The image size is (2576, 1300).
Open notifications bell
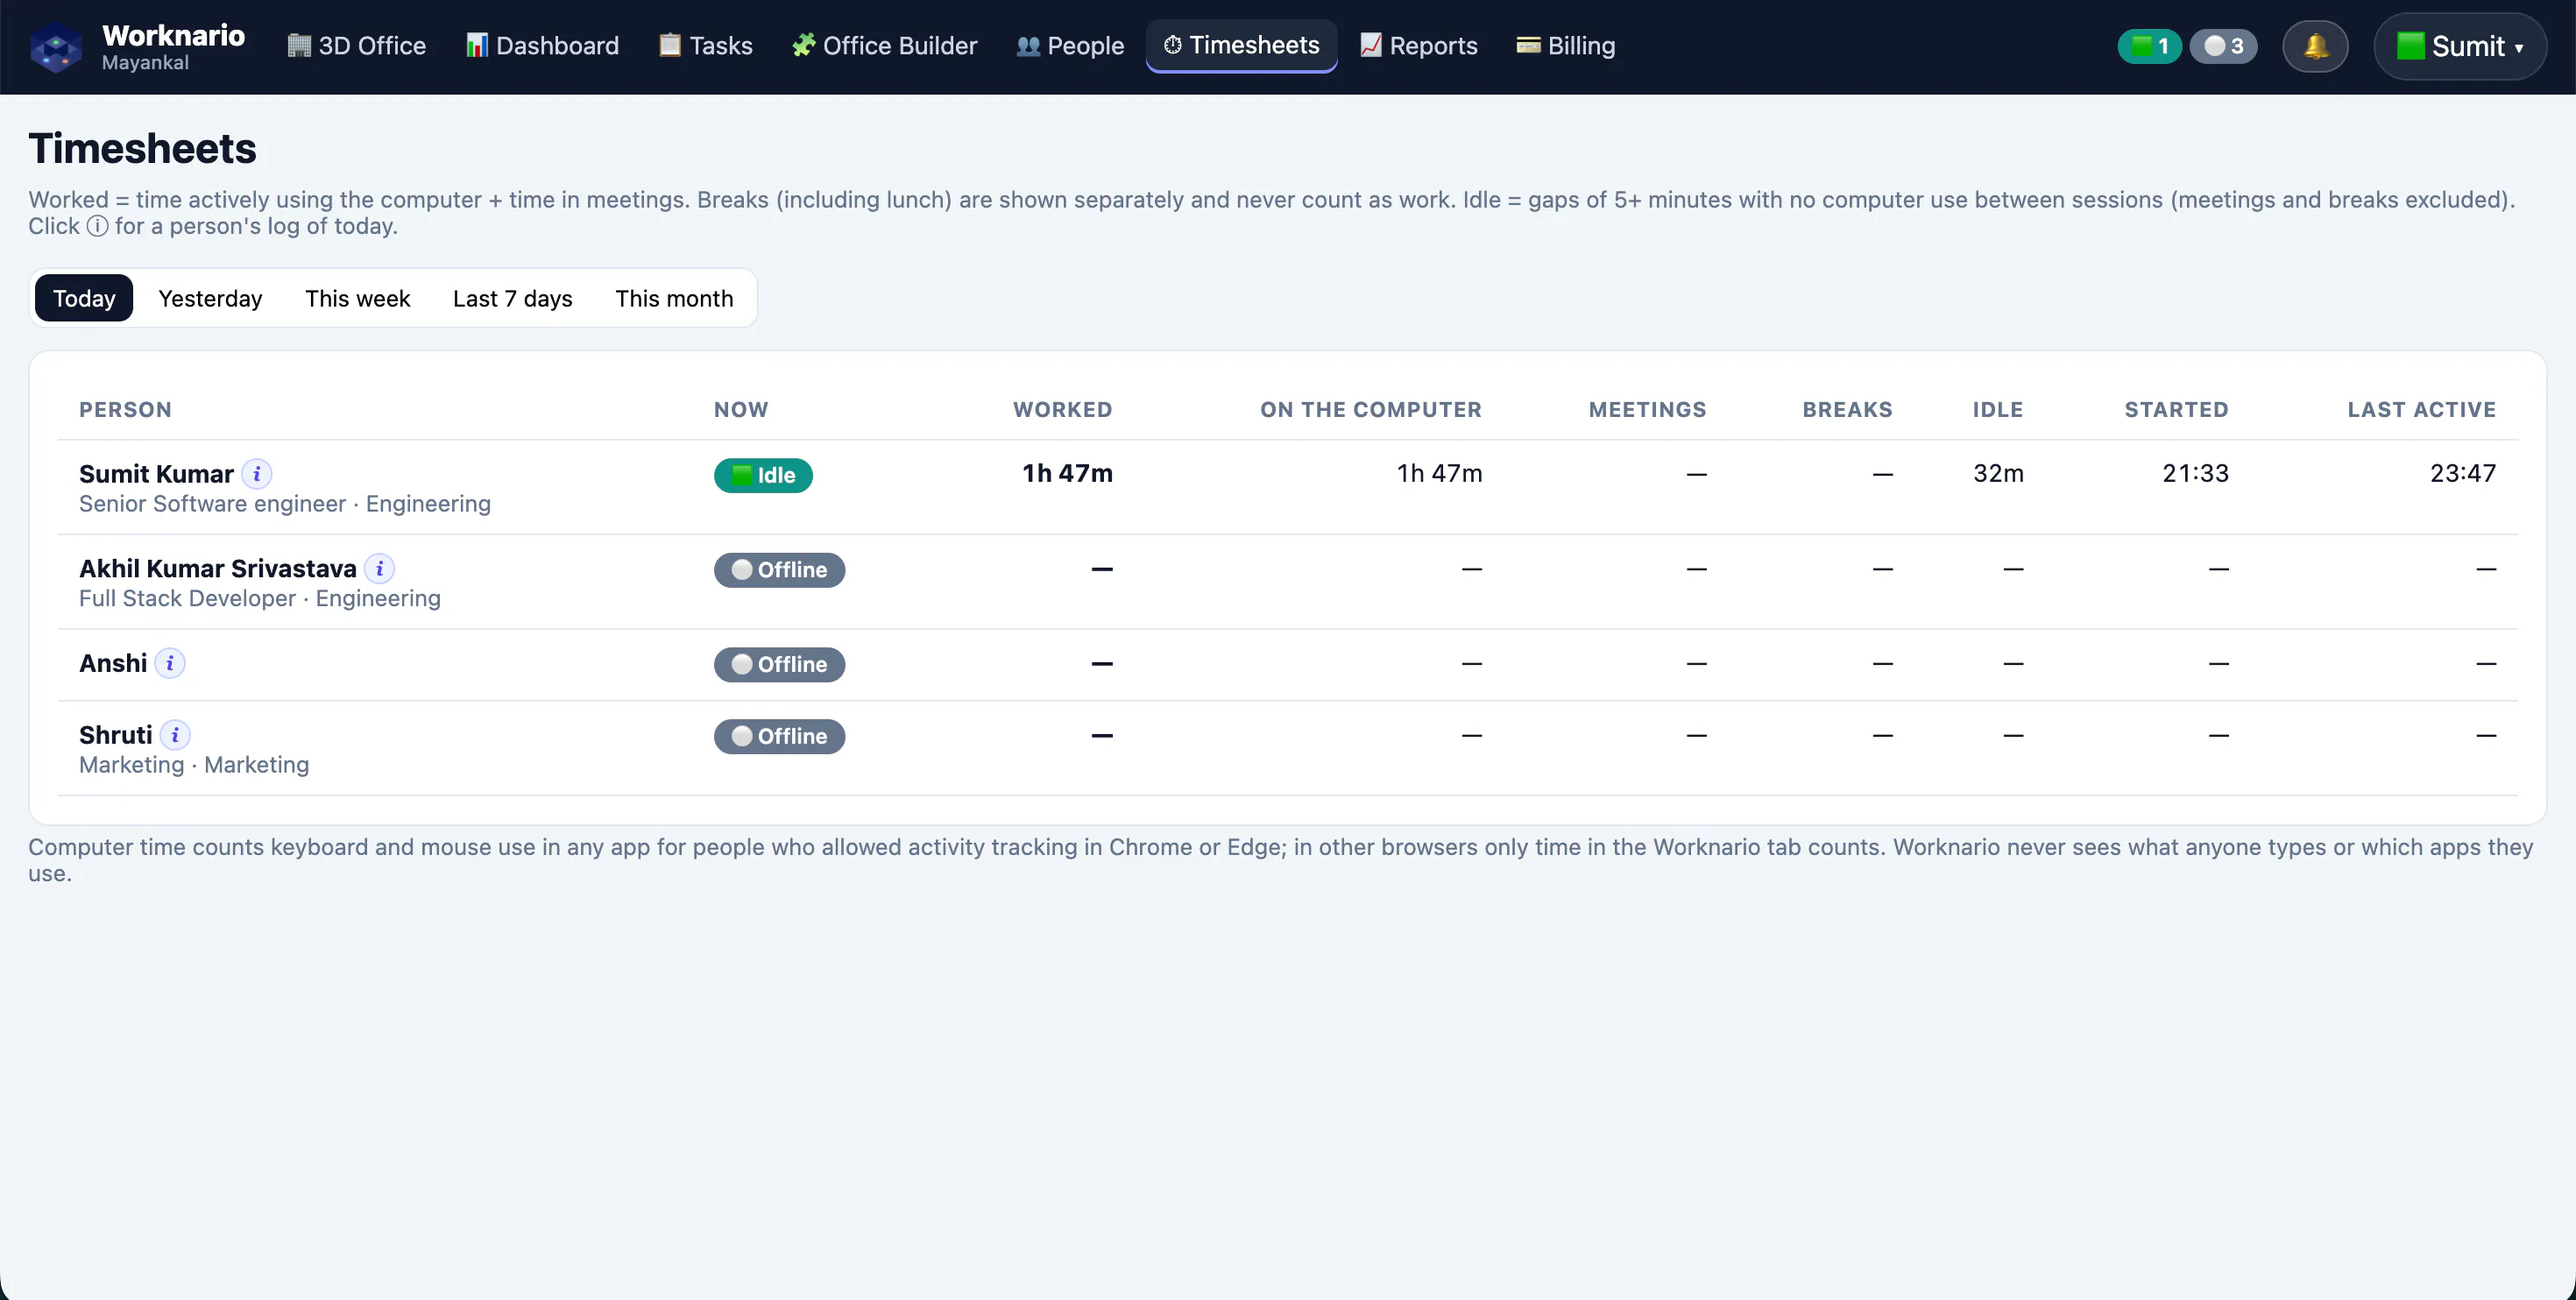point(2315,46)
